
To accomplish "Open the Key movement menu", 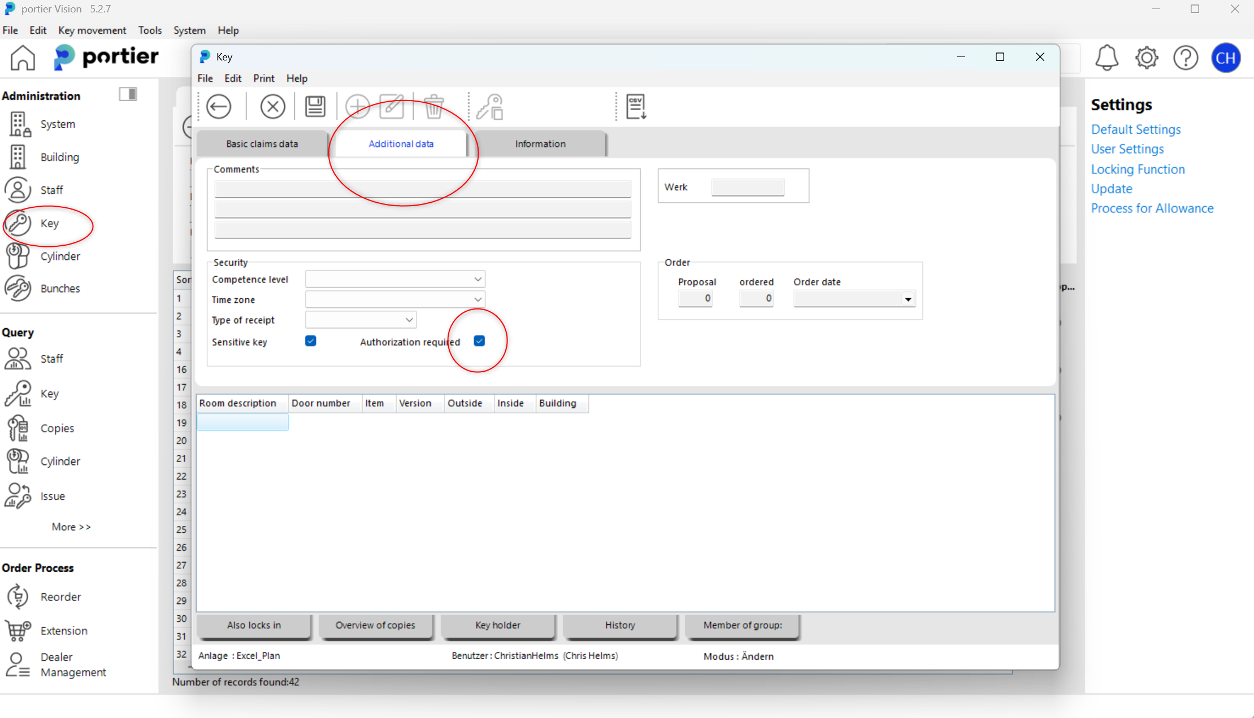I will (92, 30).
